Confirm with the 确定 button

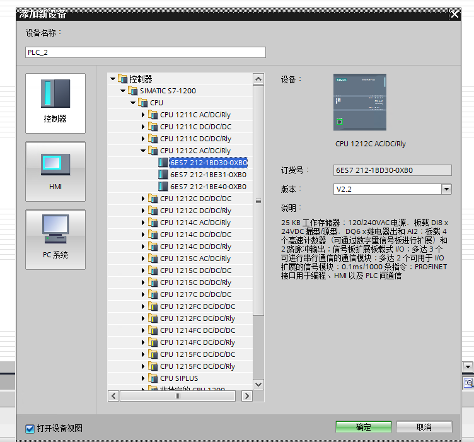[x=363, y=427]
